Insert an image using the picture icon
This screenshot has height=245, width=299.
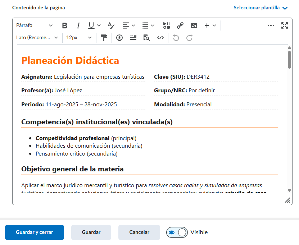[x=194, y=26]
